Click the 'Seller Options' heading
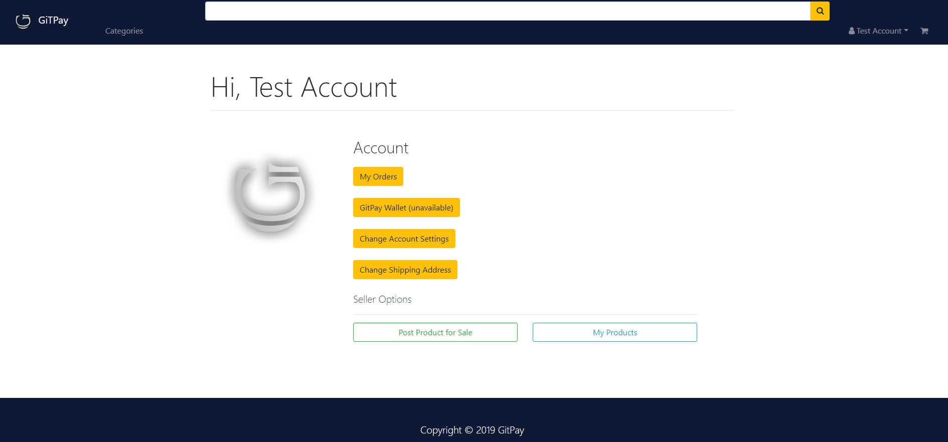Screen dimensions: 948x442 pyautogui.click(x=382, y=299)
